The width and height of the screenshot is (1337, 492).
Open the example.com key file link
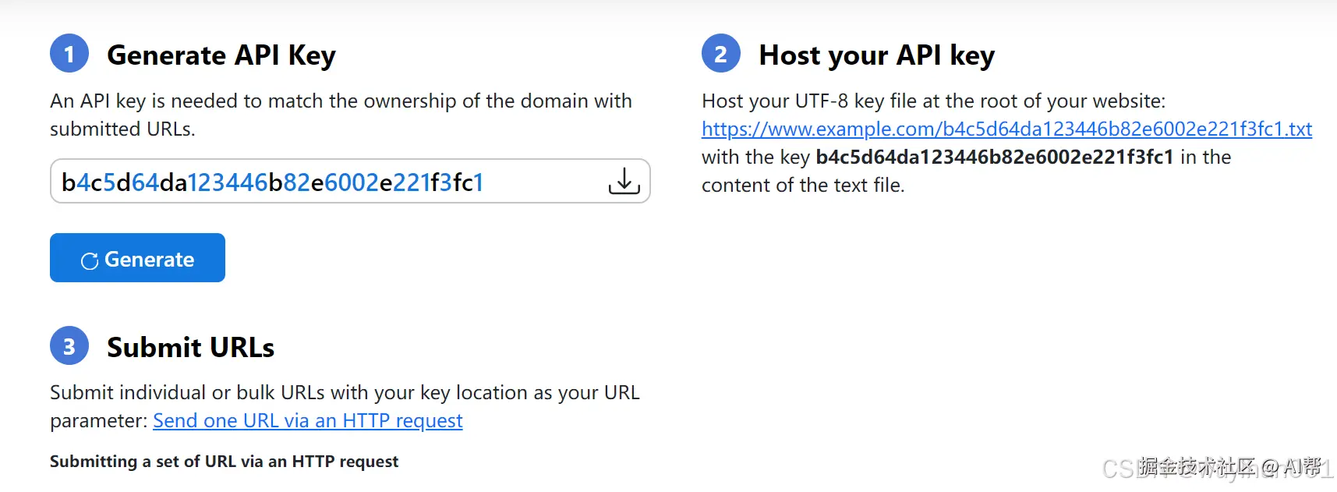(x=1006, y=129)
